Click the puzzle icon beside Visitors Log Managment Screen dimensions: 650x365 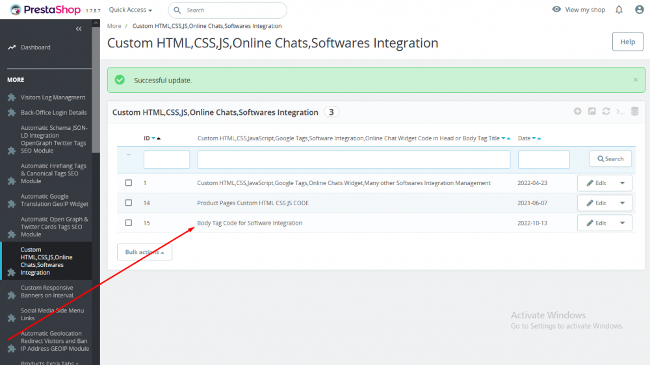(12, 97)
